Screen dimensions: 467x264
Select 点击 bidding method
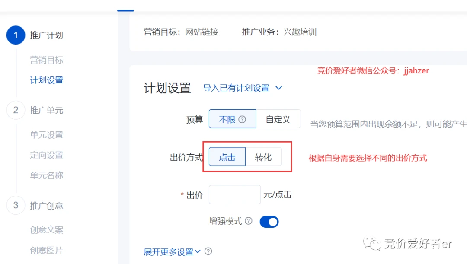(x=227, y=157)
